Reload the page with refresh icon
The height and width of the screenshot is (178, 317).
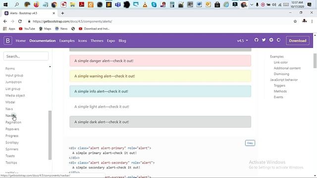[20, 21]
